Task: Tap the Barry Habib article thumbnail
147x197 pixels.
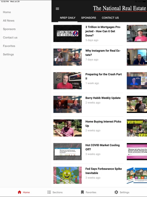Action: [x=67, y=104]
